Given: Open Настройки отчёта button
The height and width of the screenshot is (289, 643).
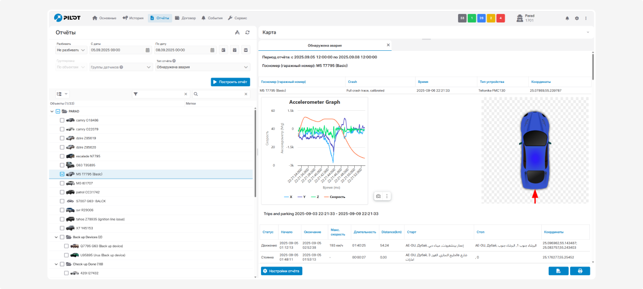Looking at the screenshot, I should pyautogui.click(x=281, y=271).
